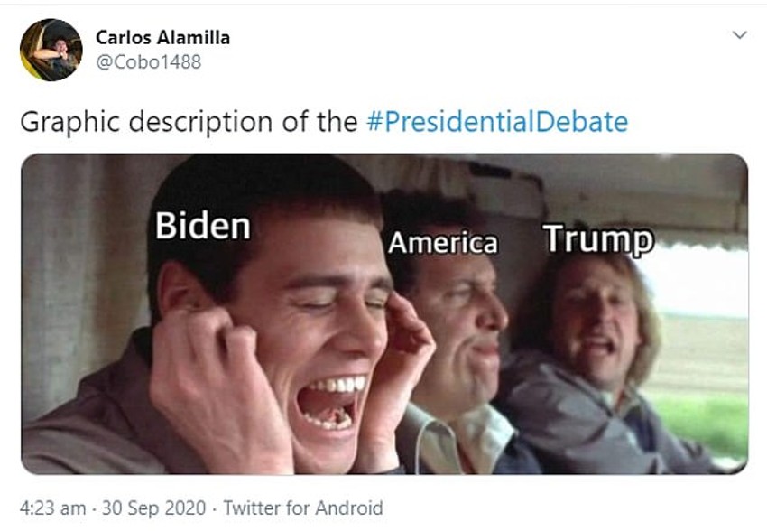
Task: Click the "Biden" caption in the meme
Action: click(202, 226)
